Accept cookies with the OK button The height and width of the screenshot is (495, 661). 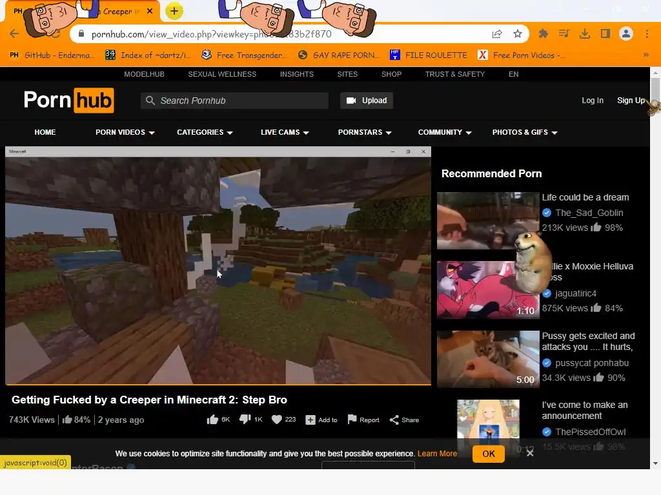pos(489,454)
